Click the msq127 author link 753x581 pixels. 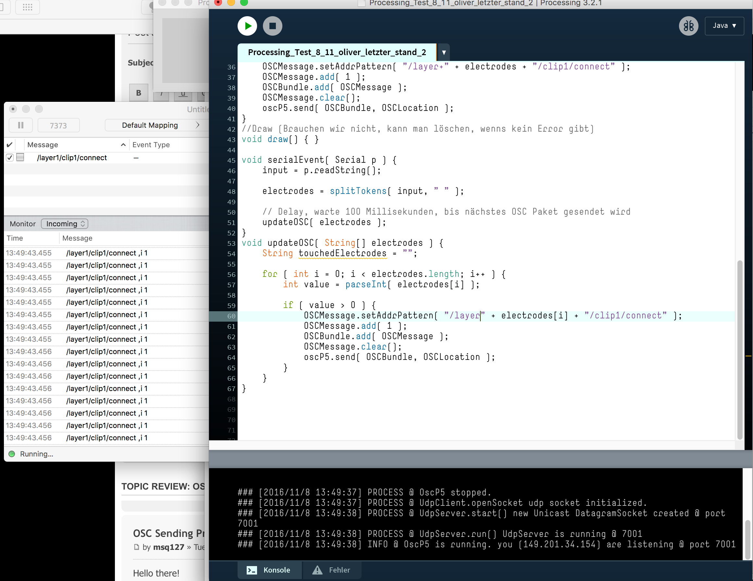[x=168, y=547]
